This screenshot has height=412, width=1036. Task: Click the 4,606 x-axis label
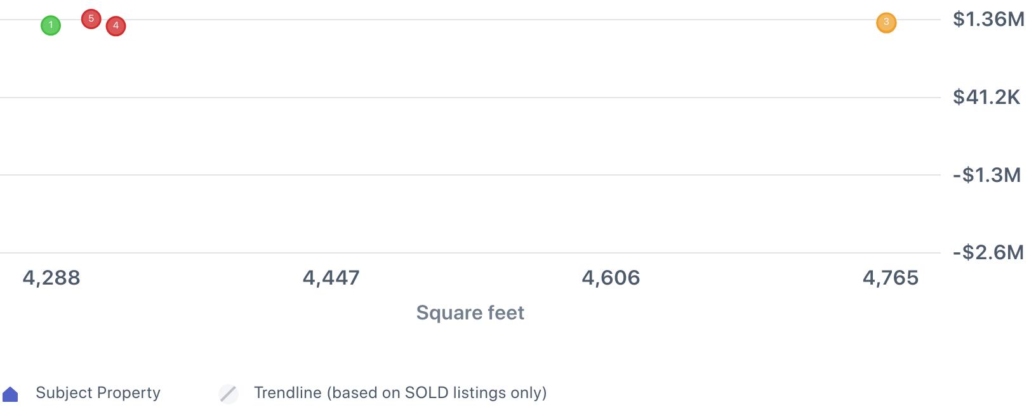pos(611,278)
